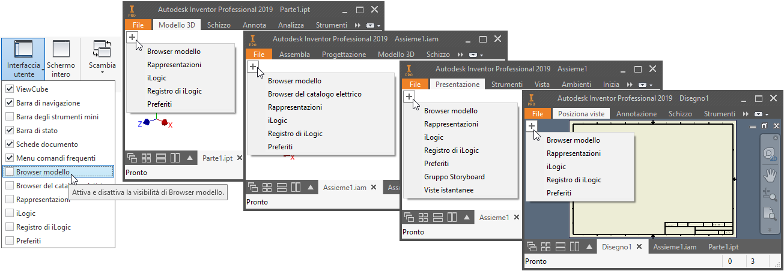
Task: Select the Zoom tool in Disegno1 navigation bar
Action: [770, 194]
